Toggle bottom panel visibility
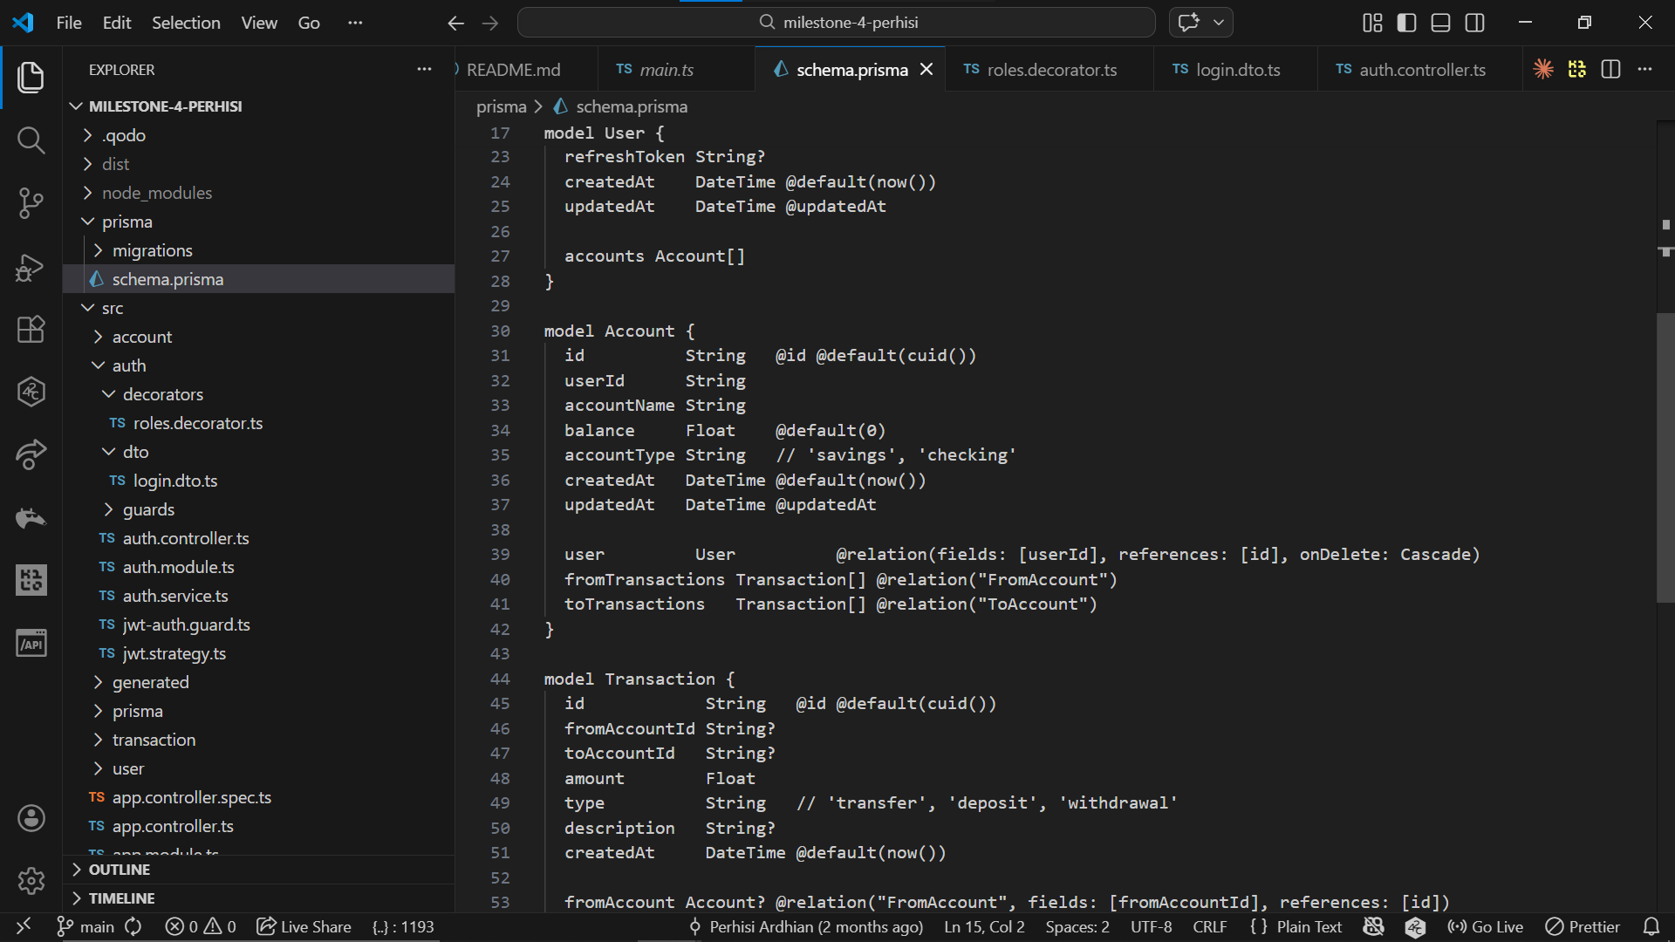 pos(1440,23)
